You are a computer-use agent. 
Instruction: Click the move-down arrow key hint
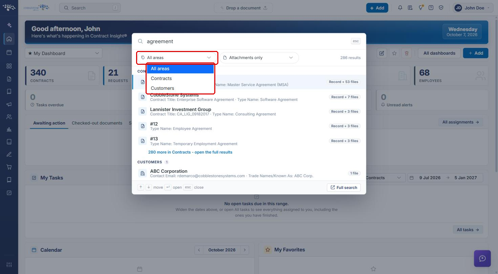pos(149,187)
